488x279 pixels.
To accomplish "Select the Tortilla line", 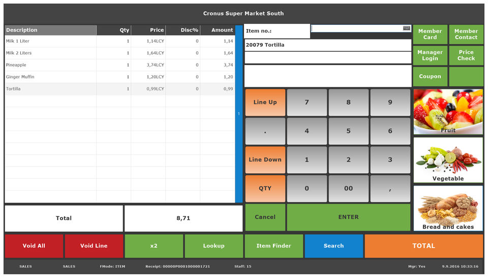I will (120, 89).
